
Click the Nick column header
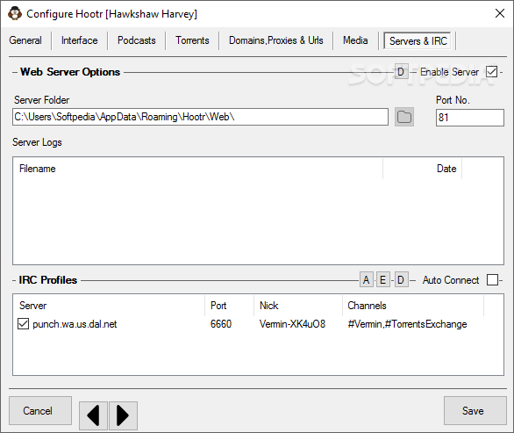(298, 306)
